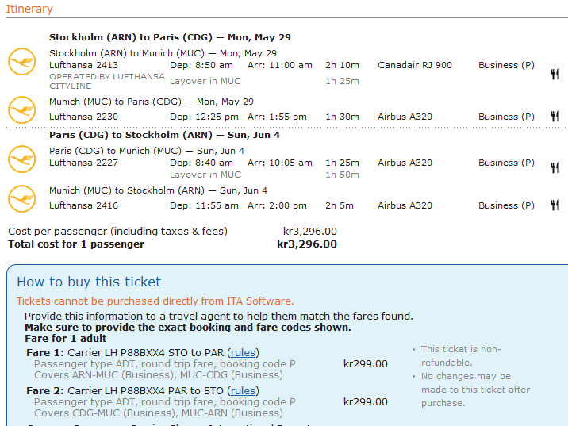Click meal icon for Lufthansa 2416
This screenshot has width=568, height=426.
(x=555, y=205)
